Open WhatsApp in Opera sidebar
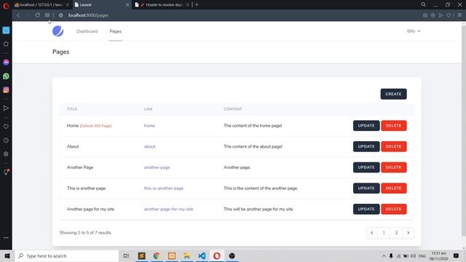Viewport: 466px width, 262px height. click(x=6, y=76)
